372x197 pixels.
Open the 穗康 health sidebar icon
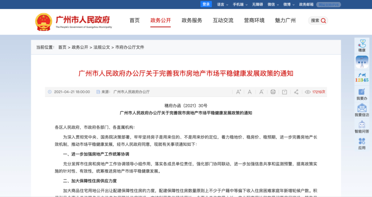point(362,46)
